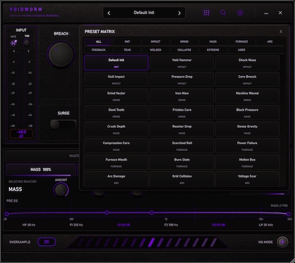Load the Steel Teeth preset
The height and width of the screenshot is (263, 295).
click(116, 112)
